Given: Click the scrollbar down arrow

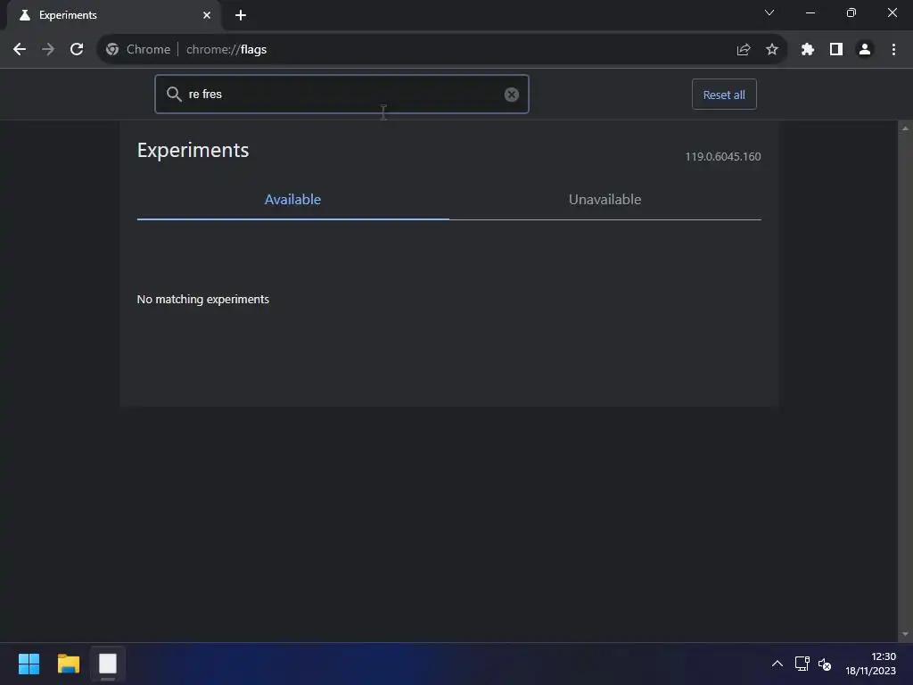Looking at the screenshot, I should point(905,634).
